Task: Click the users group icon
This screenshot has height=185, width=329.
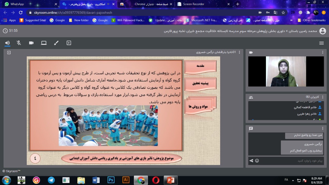Action: tap(251, 97)
